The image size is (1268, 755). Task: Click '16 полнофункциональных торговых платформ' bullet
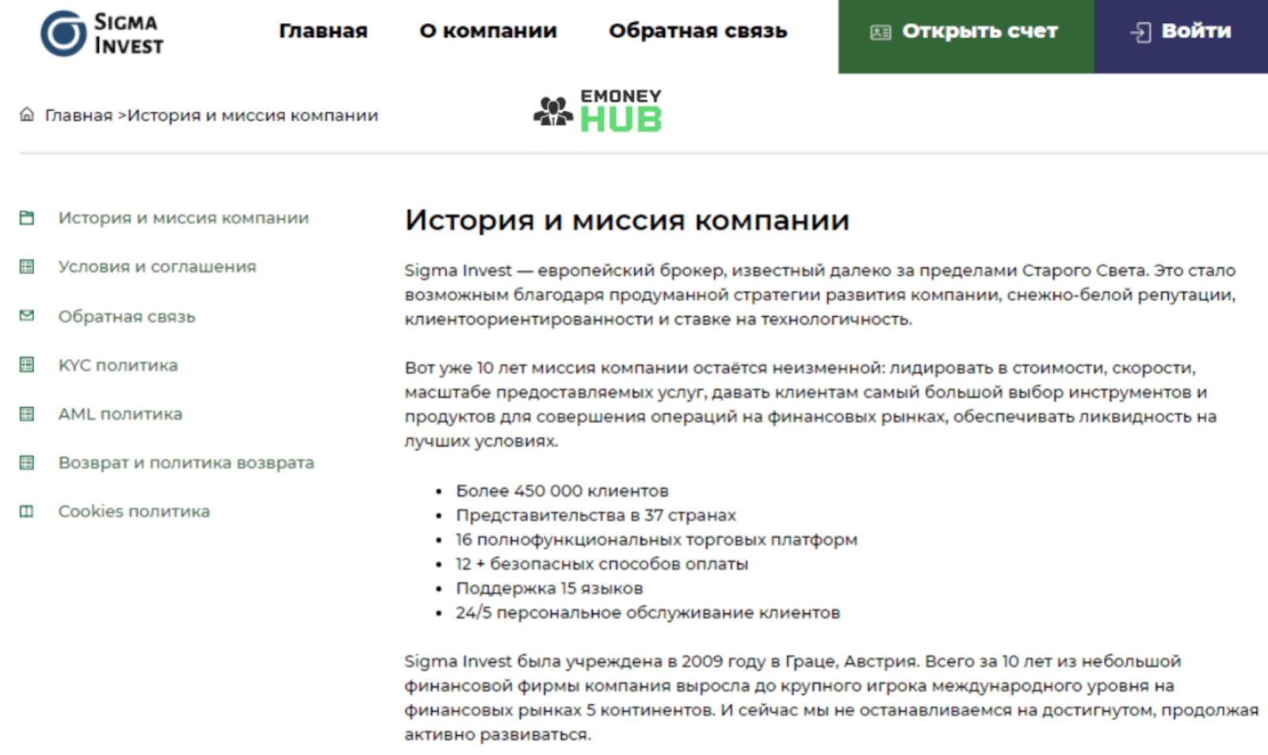coord(656,540)
